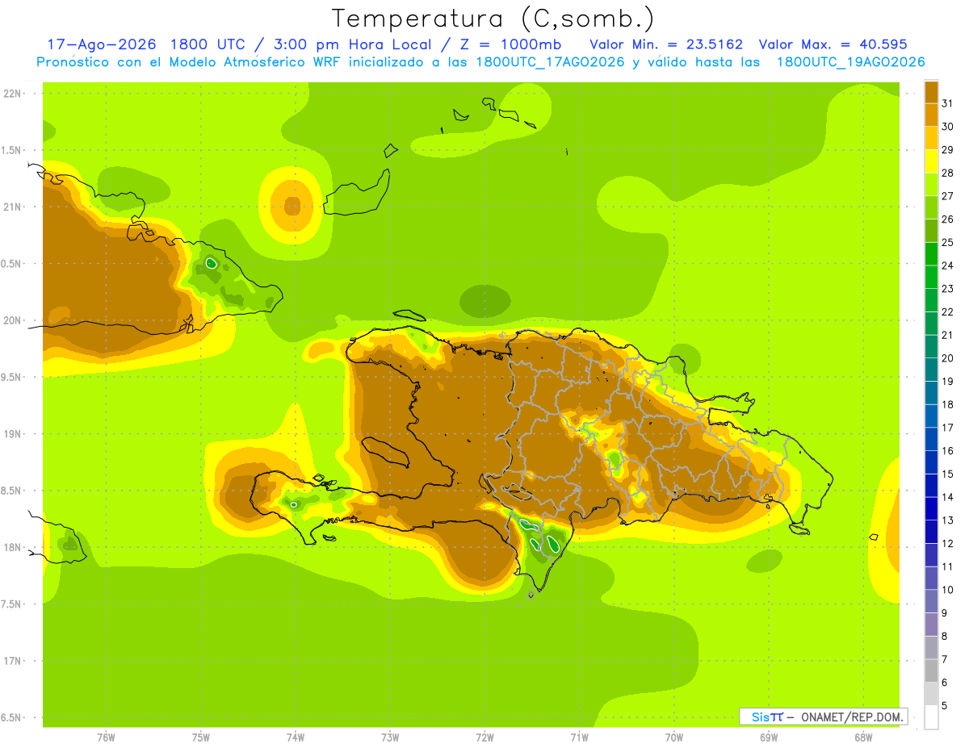The height and width of the screenshot is (748, 969).
Task: Click the 73W longitude axis label
Action: (x=390, y=737)
